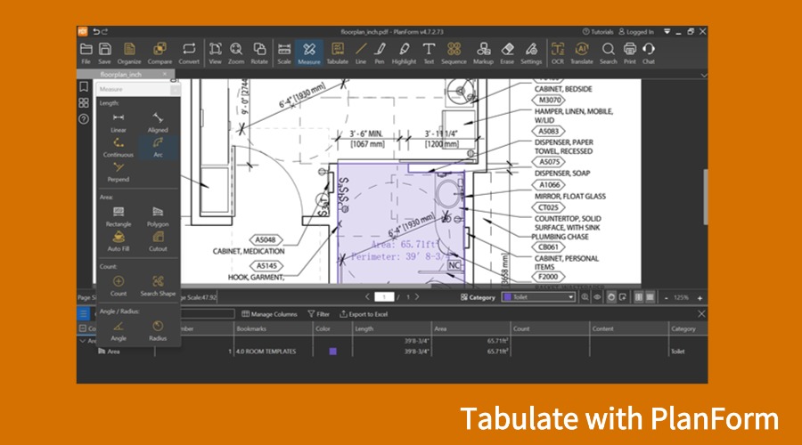This screenshot has height=445, width=802.
Task: Select the Rectangle area tool
Action: 119,216
